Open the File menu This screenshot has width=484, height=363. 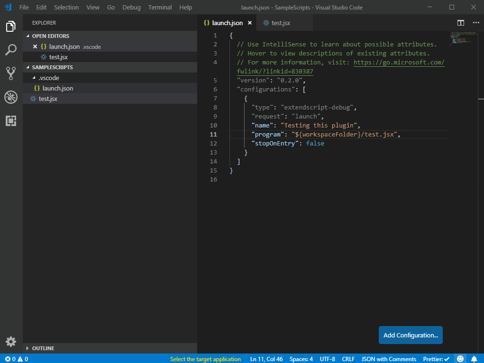tap(24, 8)
